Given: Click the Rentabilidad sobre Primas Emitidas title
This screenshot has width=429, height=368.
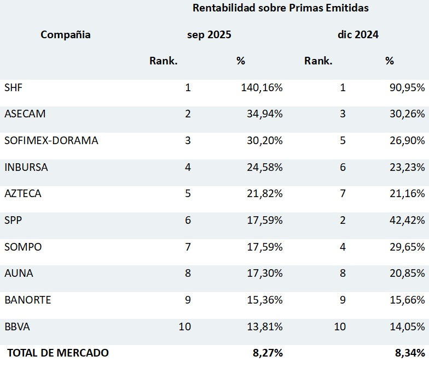Looking at the screenshot, I should [x=281, y=8].
